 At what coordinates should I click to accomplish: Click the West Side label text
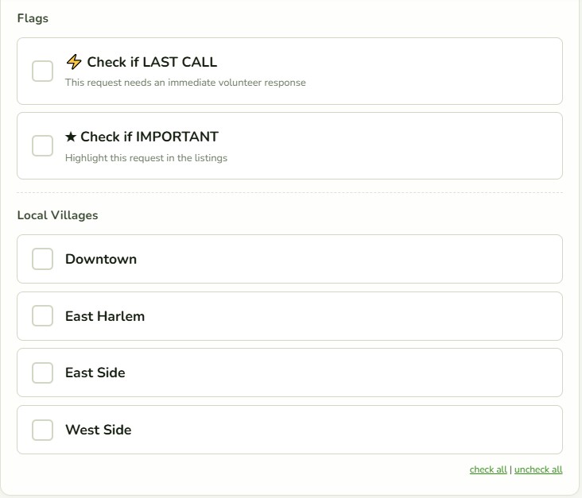point(99,430)
